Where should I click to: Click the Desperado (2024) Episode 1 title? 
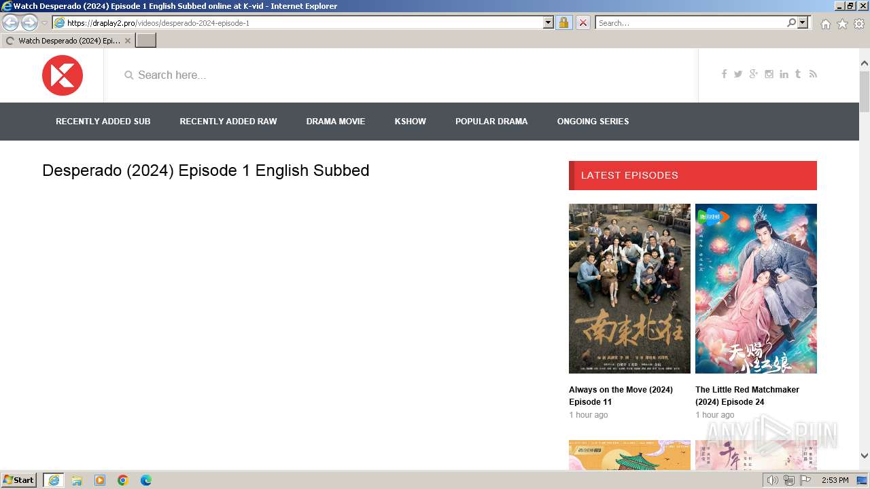pos(206,170)
